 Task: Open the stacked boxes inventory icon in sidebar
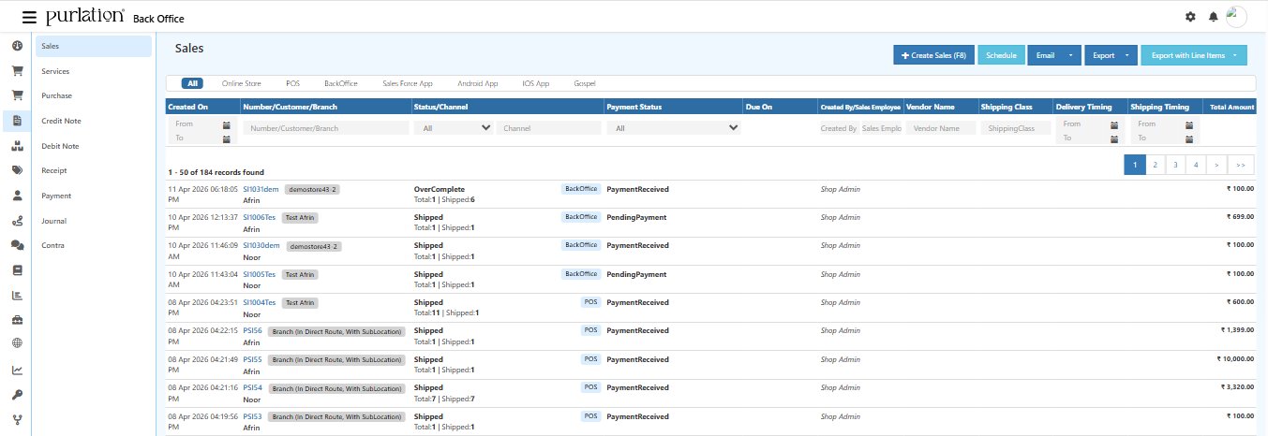point(17,146)
